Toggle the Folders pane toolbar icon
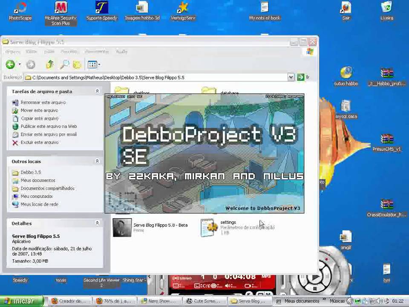Screen dimensions: 409x307 pos(77,64)
